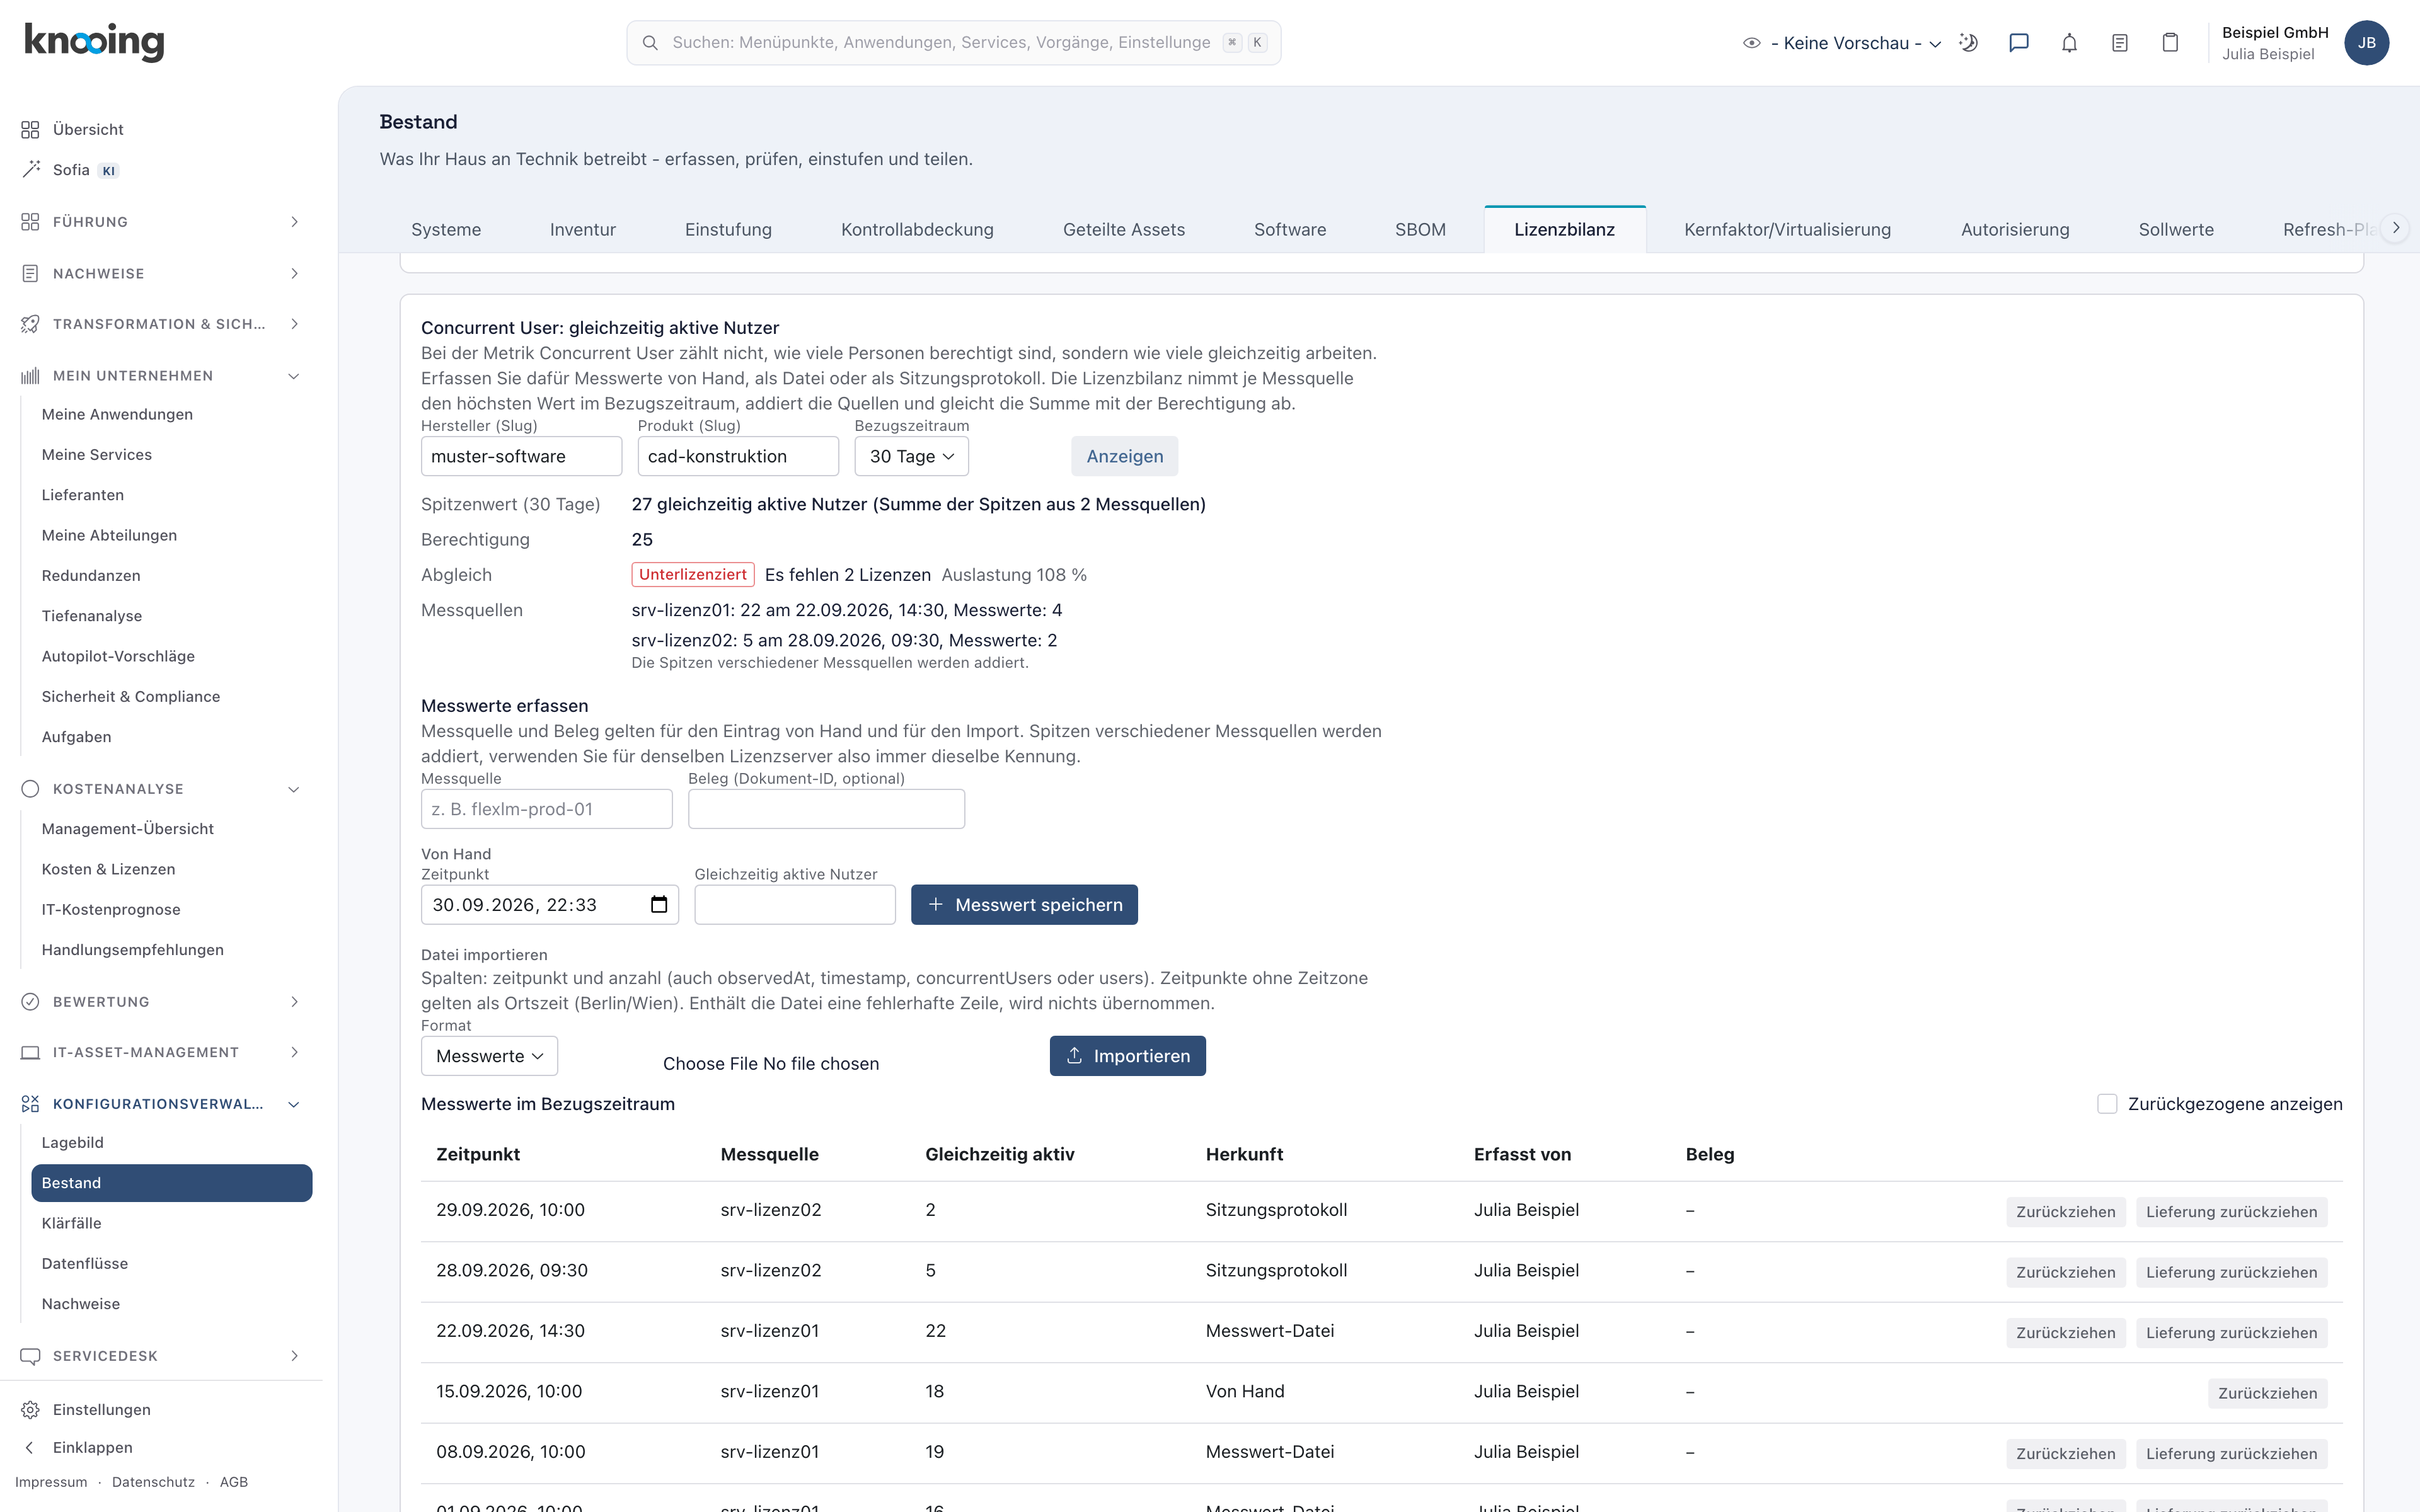Open calendar picker in Zeitpunkt field

tap(659, 905)
